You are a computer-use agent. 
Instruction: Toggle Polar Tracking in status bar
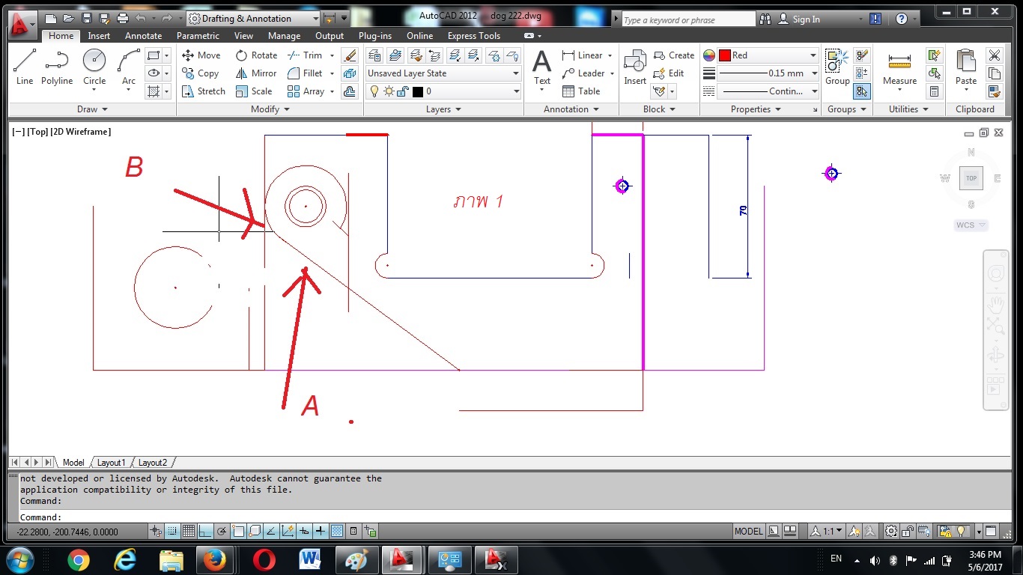222,532
